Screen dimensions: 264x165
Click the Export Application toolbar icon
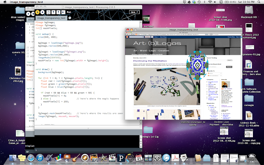coord(63,12)
